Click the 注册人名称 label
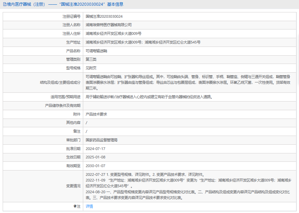The image size is (299, 213). point(71,25)
